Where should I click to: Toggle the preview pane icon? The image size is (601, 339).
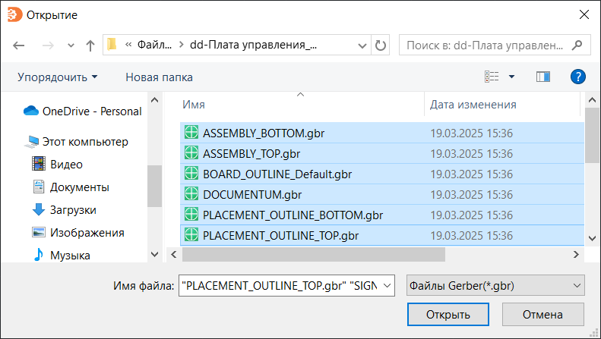[542, 77]
